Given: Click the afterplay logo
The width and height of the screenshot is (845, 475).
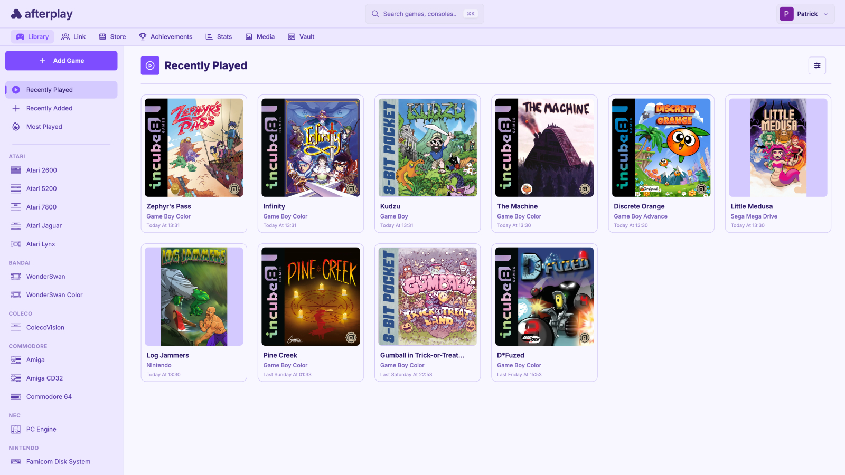Looking at the screenshot, I should 42,14.
